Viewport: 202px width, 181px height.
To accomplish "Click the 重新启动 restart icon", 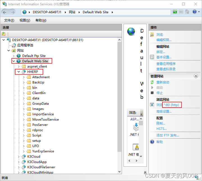I will (152, 82).
